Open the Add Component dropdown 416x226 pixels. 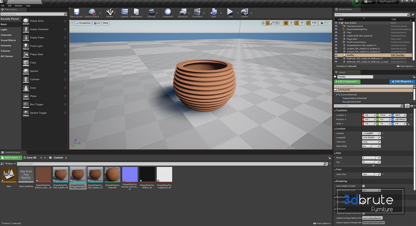(x=347, y=82)
